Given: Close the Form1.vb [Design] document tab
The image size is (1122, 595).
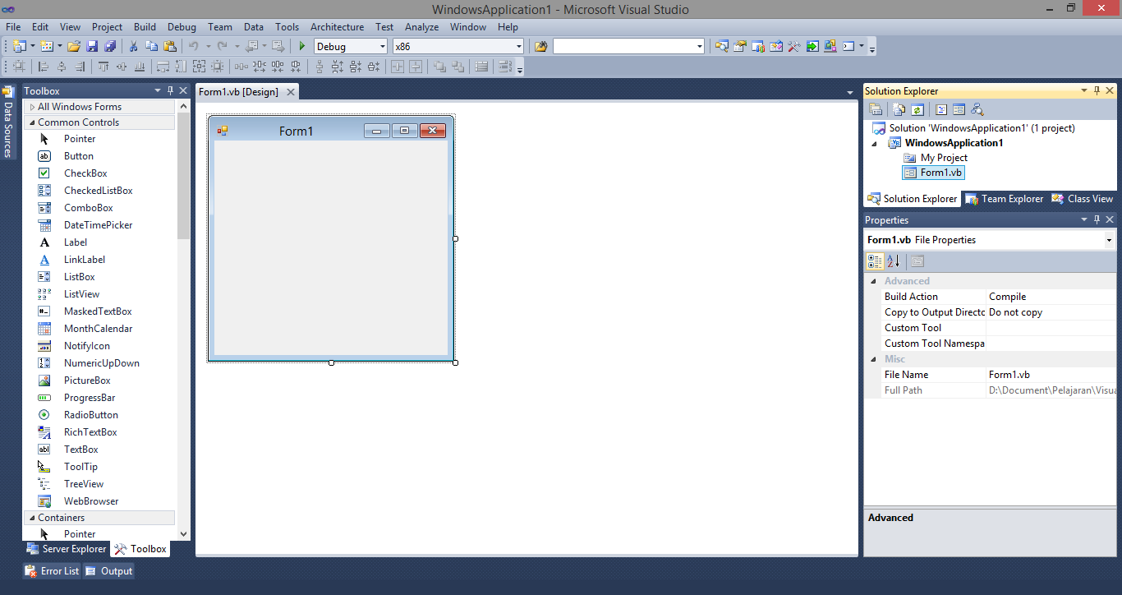Looking at the screenshot, I should [x=290, y=92].
